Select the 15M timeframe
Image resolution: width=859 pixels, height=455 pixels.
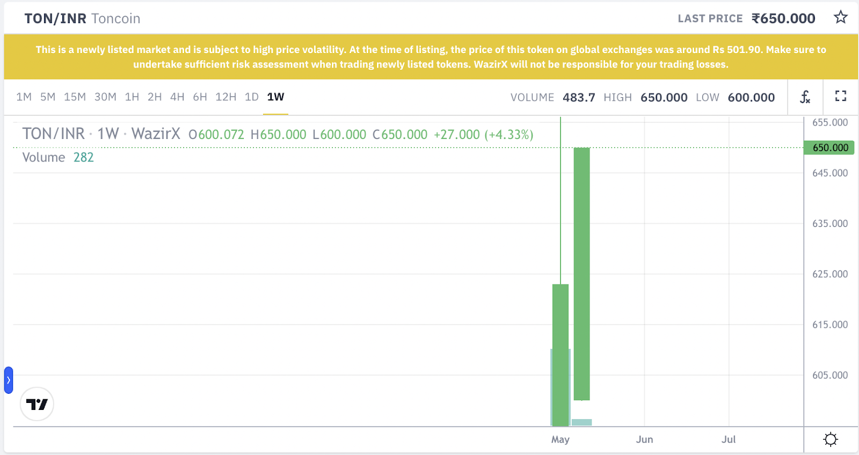coord(75,97)
